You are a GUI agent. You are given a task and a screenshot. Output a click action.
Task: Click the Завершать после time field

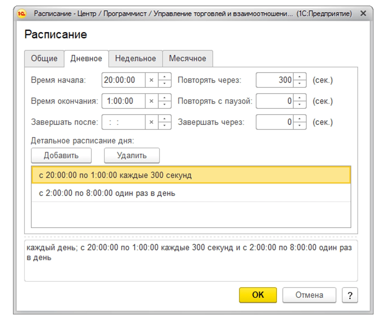point(123,123)
